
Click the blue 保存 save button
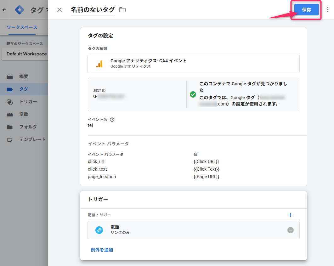coord(306,10)
